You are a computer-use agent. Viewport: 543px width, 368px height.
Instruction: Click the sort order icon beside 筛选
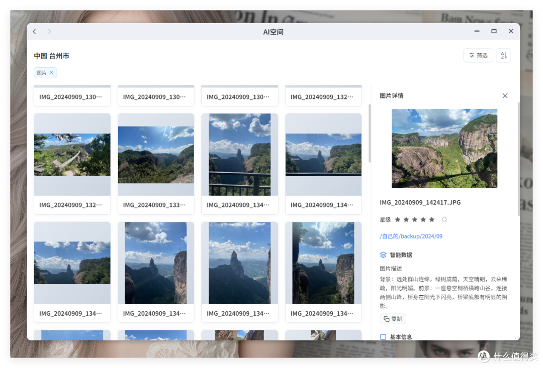click(503, 55)
